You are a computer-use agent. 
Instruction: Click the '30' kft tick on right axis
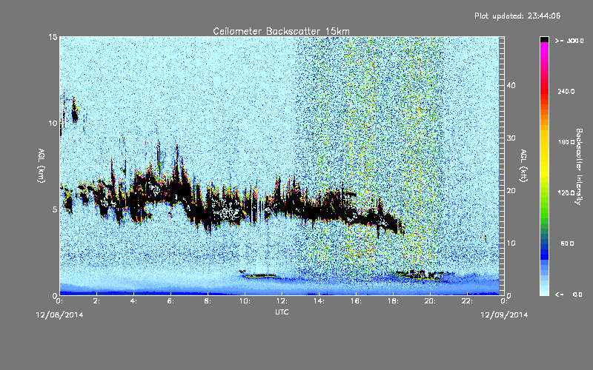[x=511, y=138]
